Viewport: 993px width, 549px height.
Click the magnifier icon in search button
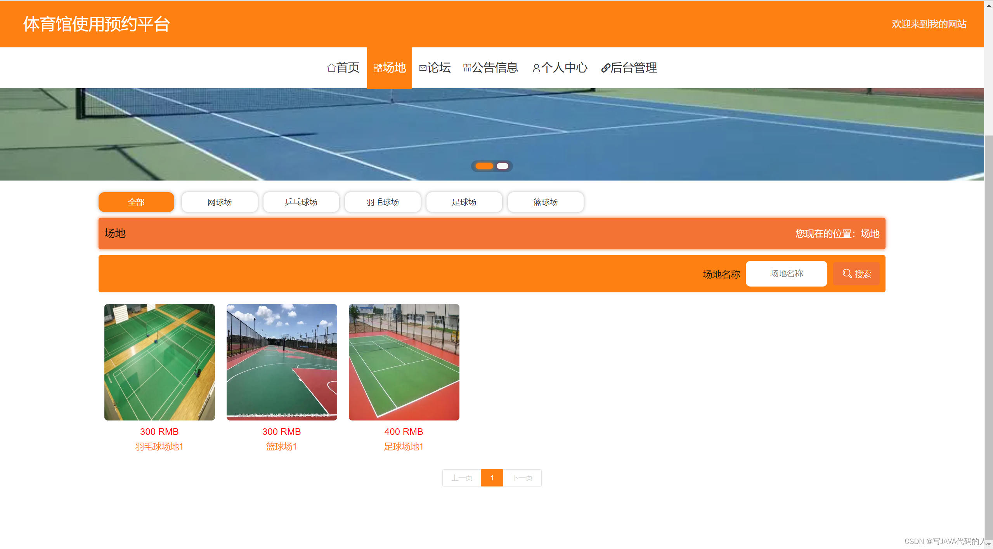click(x=847, y=274)
